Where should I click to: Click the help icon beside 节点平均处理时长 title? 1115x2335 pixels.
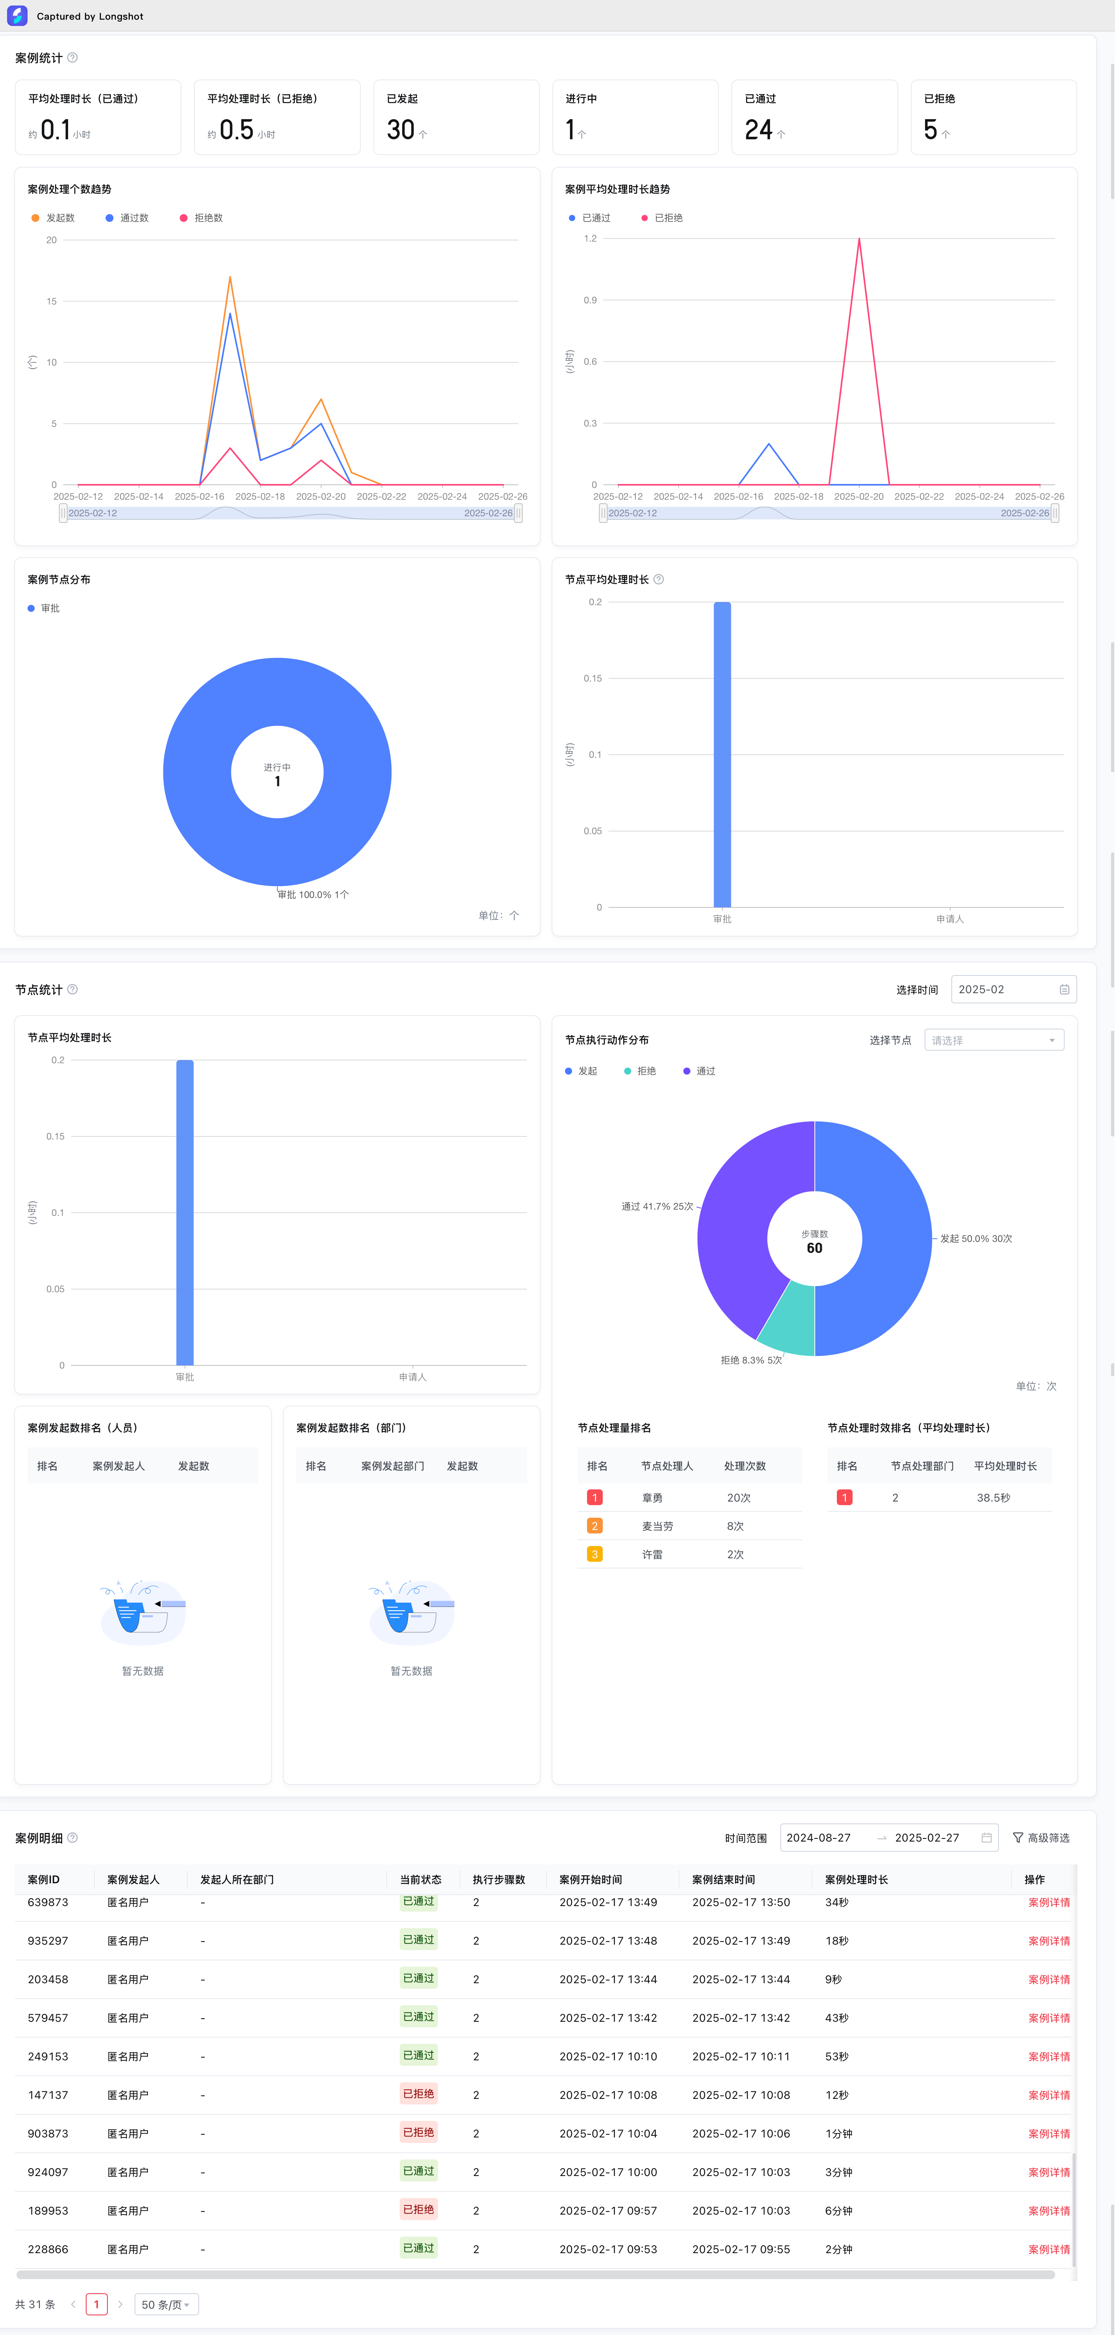click(659, 579)
